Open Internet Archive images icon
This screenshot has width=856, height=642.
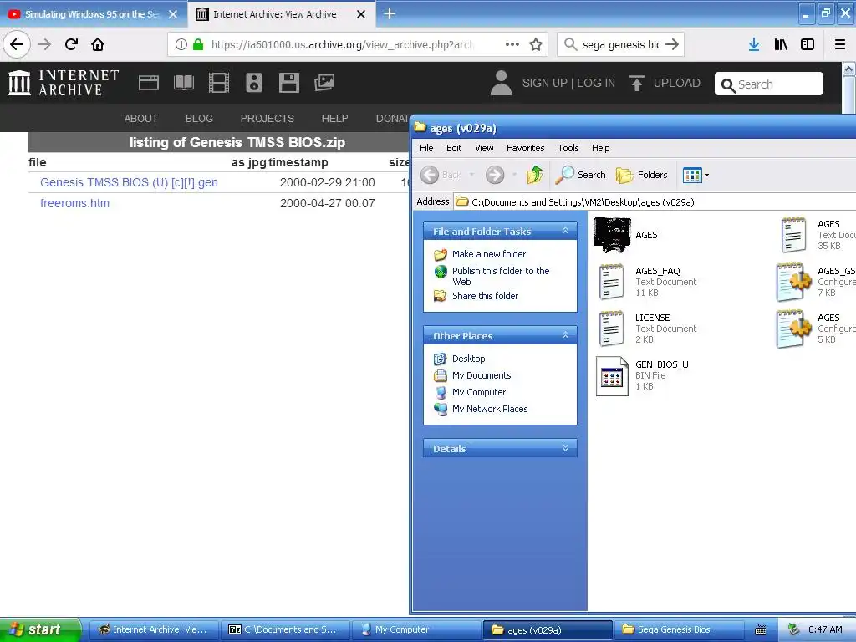point(324,83)
